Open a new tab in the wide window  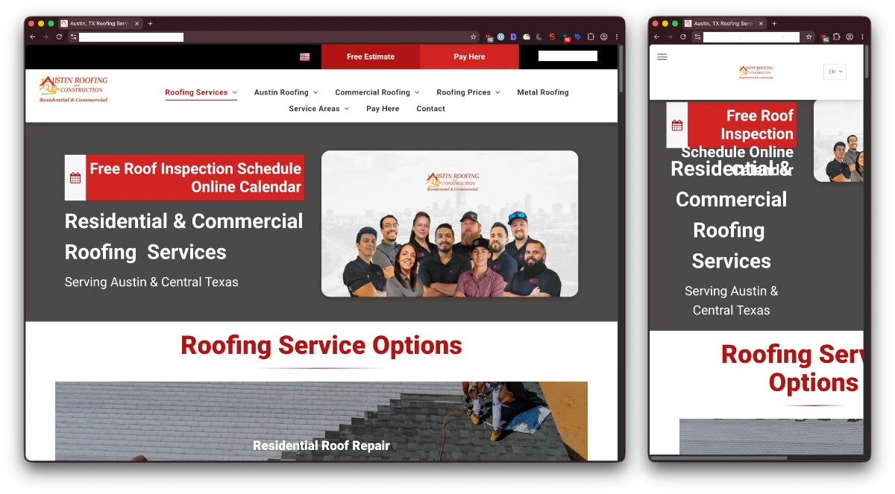(x=150, y=23)
